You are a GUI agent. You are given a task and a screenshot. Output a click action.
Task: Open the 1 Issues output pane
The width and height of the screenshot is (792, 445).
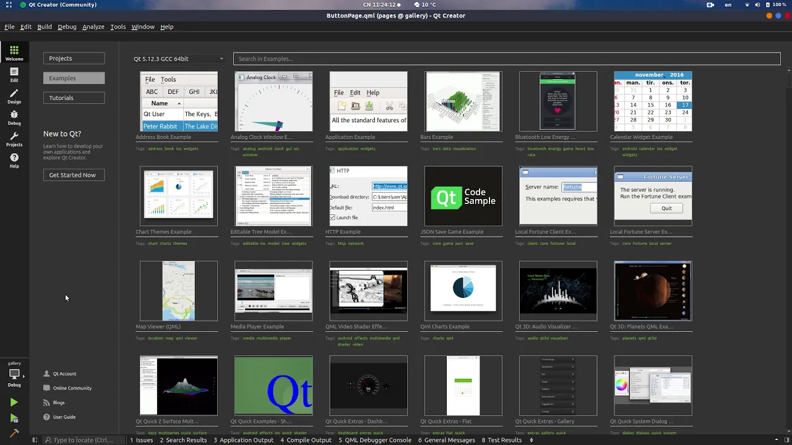point(142,440)
